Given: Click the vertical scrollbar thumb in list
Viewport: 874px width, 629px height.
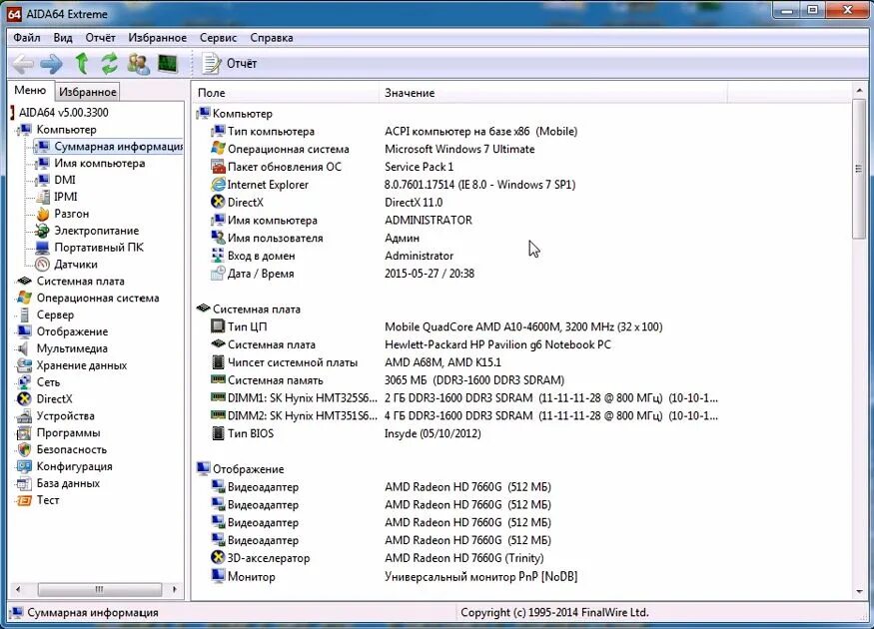Looking at the screenshot, I should [x=858, y=169].
